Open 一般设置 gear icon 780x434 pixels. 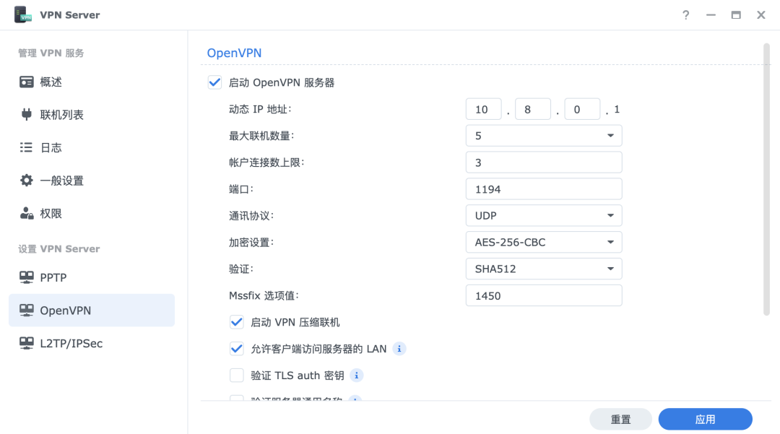pyautogui.click(x=27, y=181)
